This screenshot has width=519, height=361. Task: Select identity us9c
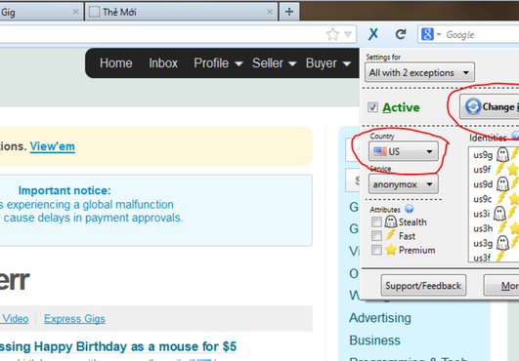coord(482,199)
